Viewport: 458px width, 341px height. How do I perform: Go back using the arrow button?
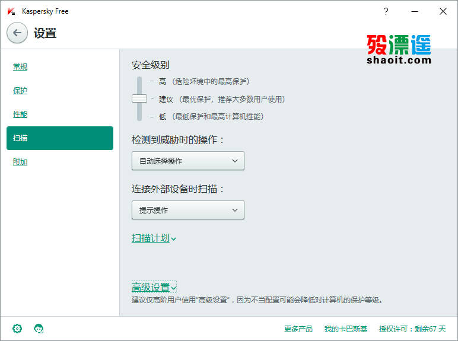coord(17,33)
